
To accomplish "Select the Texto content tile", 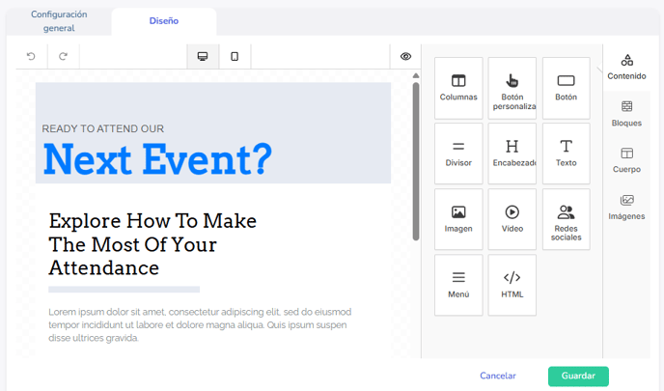I will 567,154.
